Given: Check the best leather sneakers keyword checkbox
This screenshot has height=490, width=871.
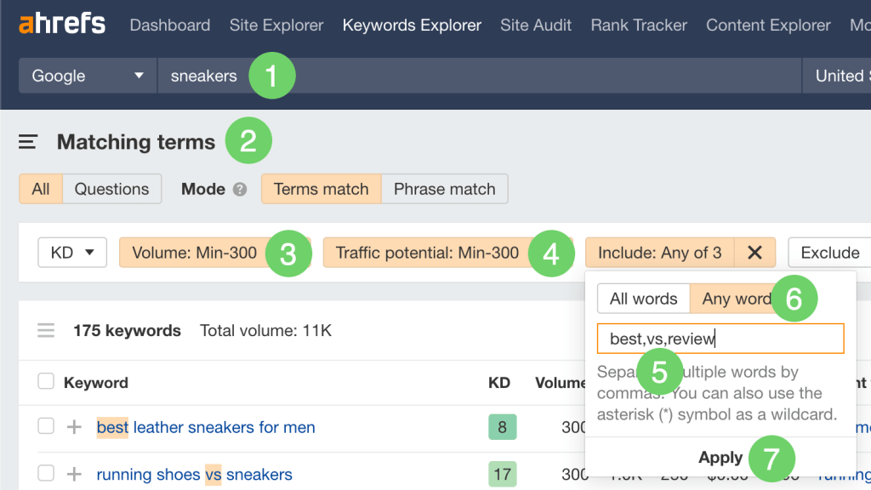Looking at the screenshot, I should tap(46, 426).
